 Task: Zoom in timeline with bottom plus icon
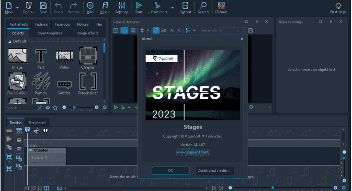click(x=335, y=188)
